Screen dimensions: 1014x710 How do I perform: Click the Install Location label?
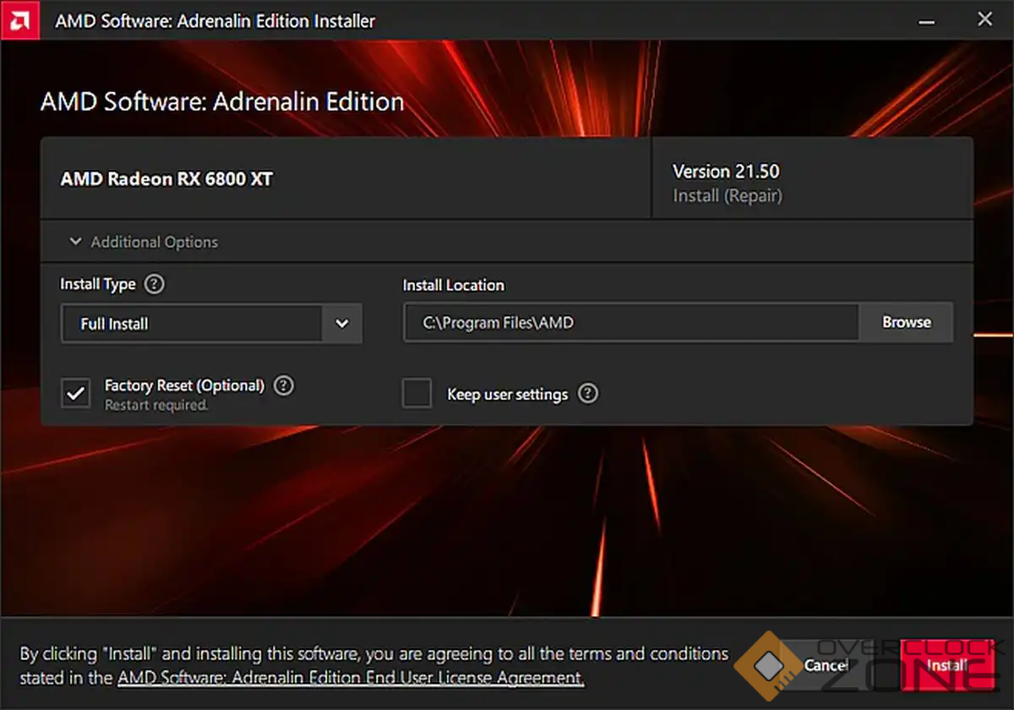[x=454, y=285]
